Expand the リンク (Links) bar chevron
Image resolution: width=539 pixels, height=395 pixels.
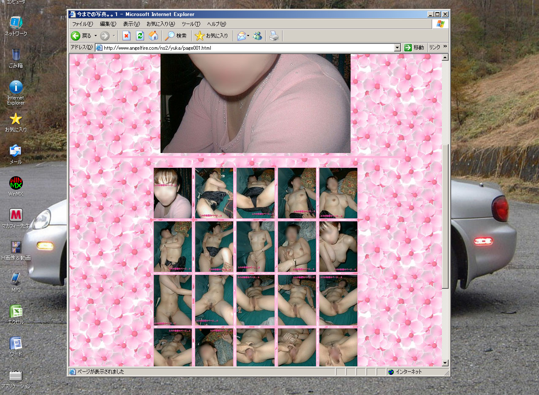445,47
